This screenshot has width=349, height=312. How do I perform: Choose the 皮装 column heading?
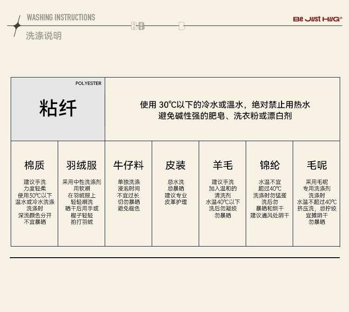point(175,165)
